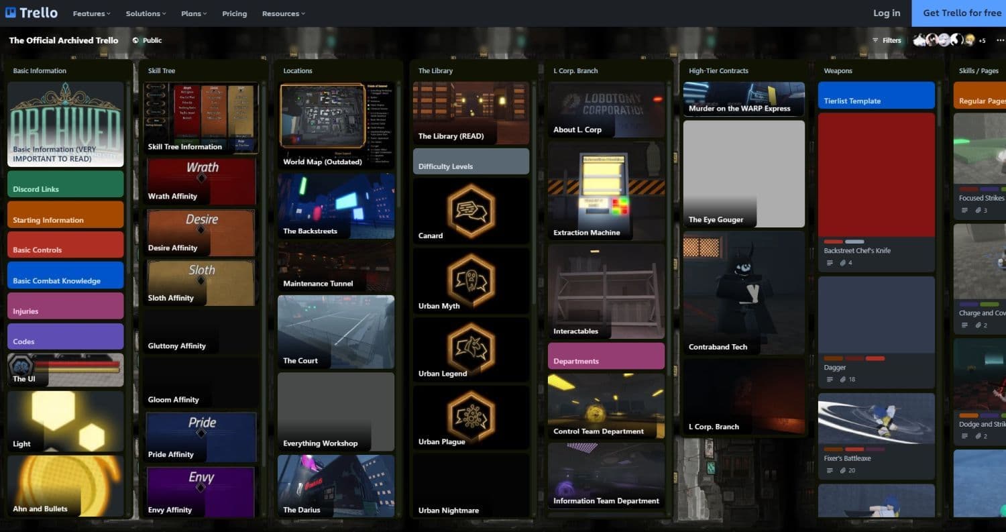Screen dimensions: 1006x532
Task: Open the purple Departments card
Action: click(606, 356)
